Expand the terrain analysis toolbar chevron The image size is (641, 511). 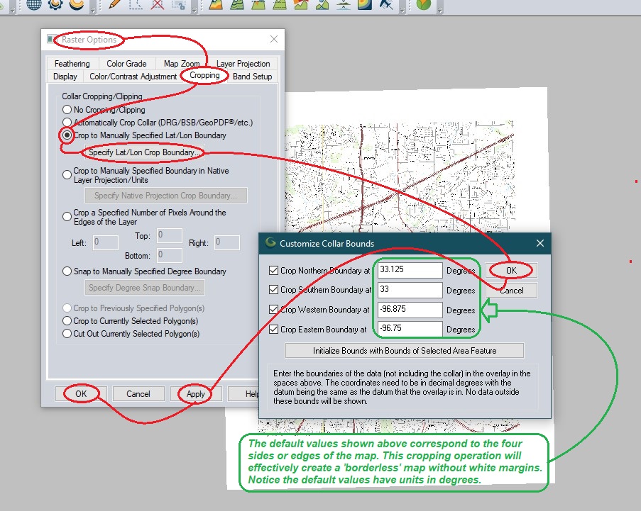point(402,11)
